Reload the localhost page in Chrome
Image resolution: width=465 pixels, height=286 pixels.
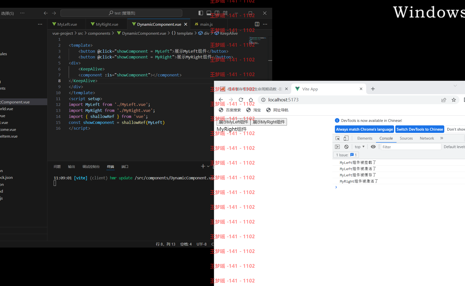pos(241,100)
